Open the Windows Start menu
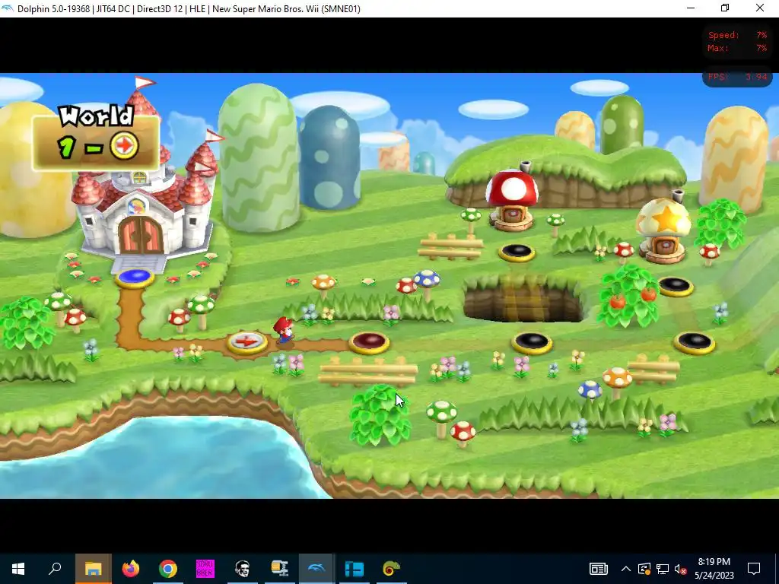 point(18,569)
